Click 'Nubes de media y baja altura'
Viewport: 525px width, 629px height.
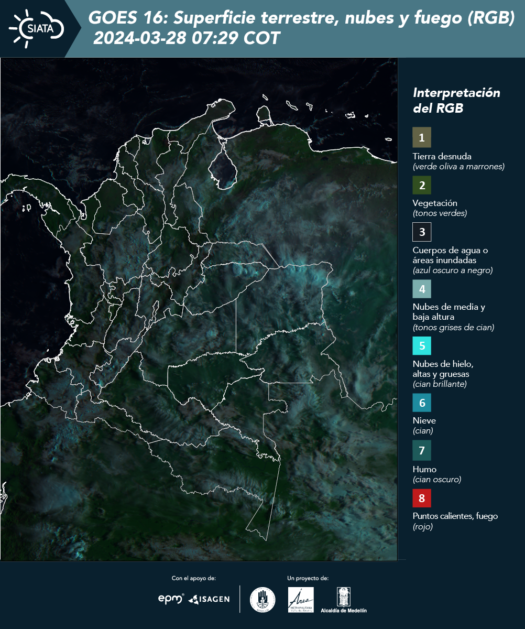(x=449, y=312)
